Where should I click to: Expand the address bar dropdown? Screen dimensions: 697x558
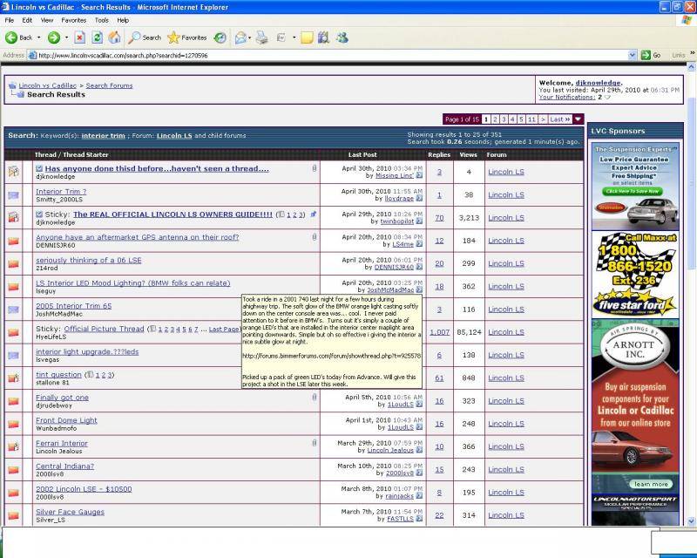(633, 55)
